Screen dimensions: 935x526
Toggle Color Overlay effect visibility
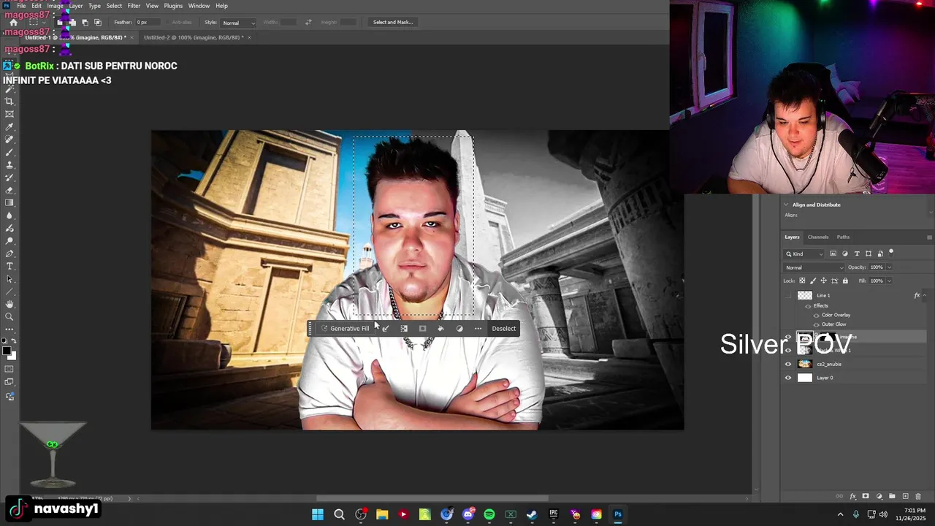[816, 315]
